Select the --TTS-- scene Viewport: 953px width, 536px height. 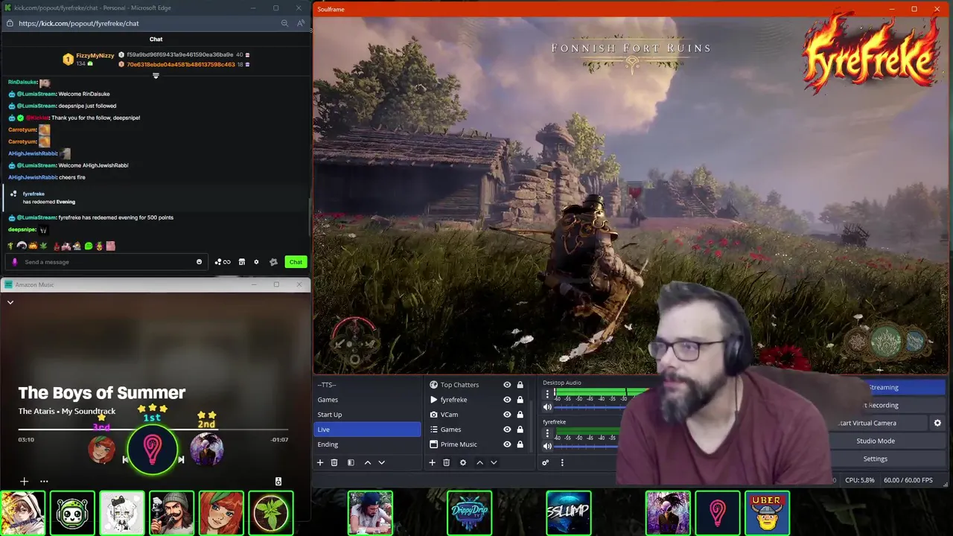point(367,385)
